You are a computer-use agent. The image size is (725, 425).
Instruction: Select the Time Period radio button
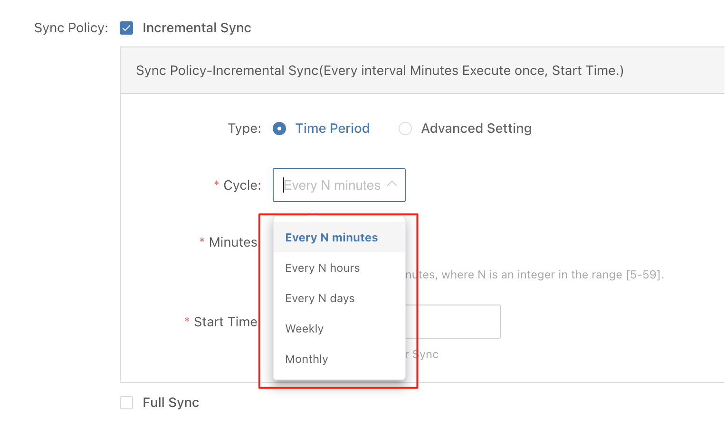click(279, 129)
